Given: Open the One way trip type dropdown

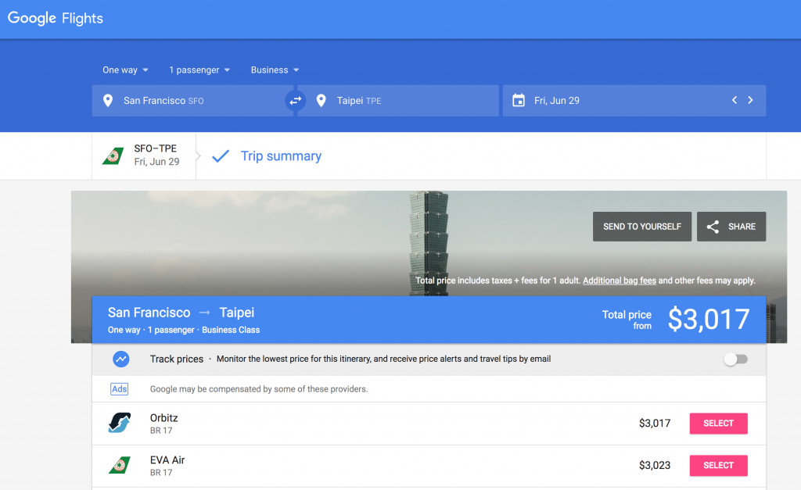Looking at the screenshot, I should [x=125, y=70].
